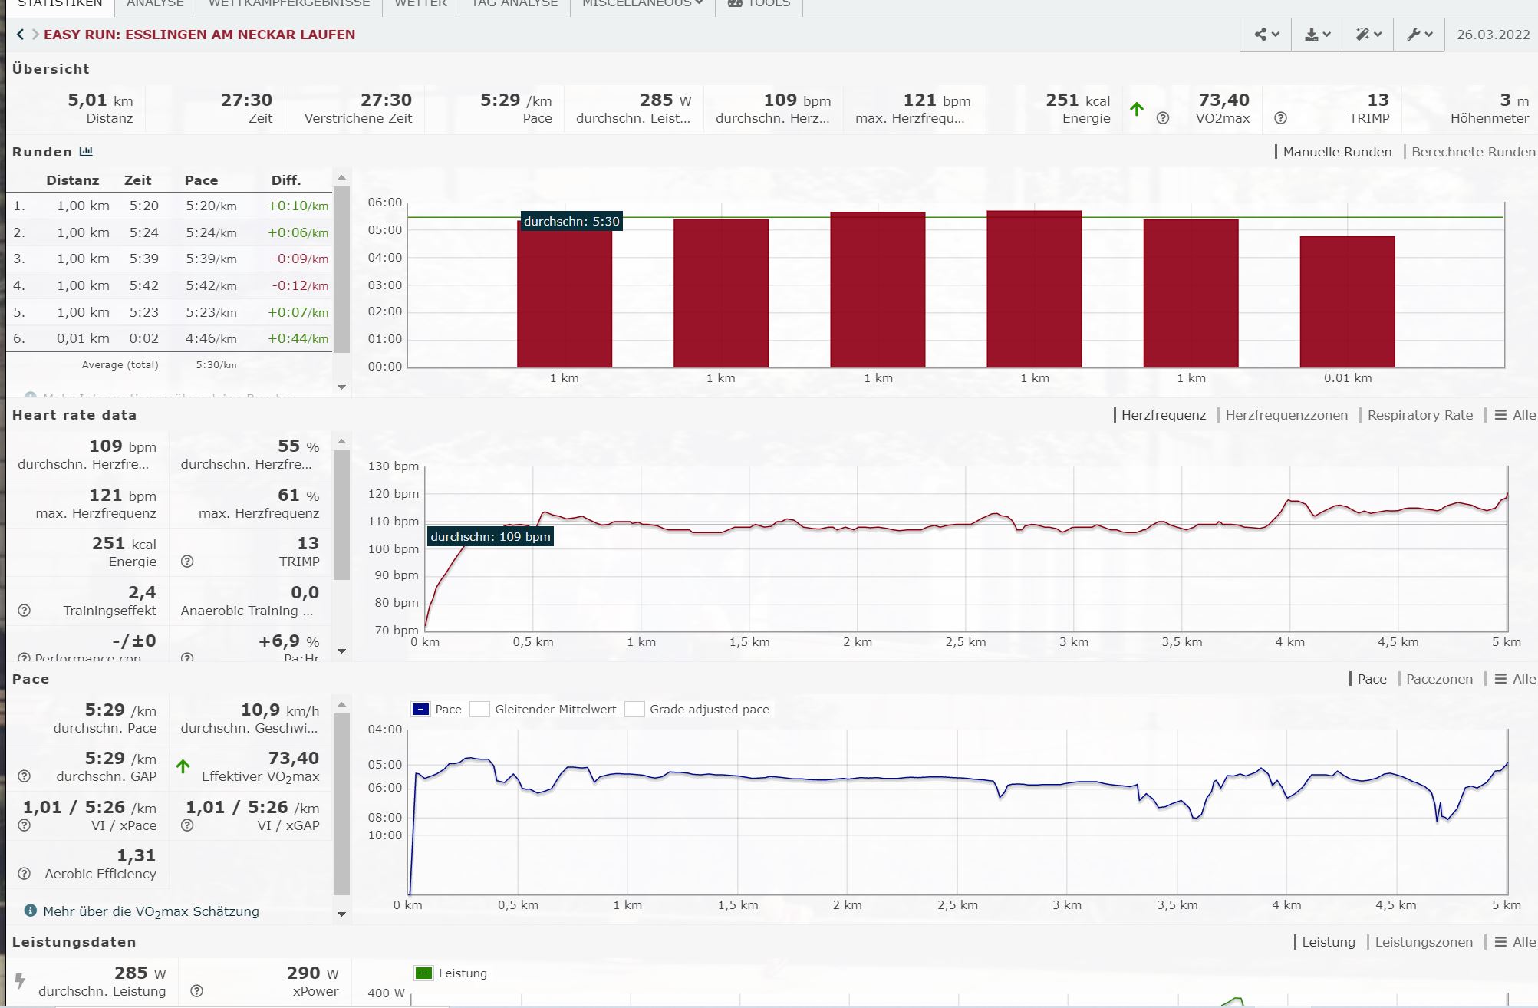The image size is (1538, 1008).
Task: Open the magic wand tools dropdown
Action: (1368, 35)
